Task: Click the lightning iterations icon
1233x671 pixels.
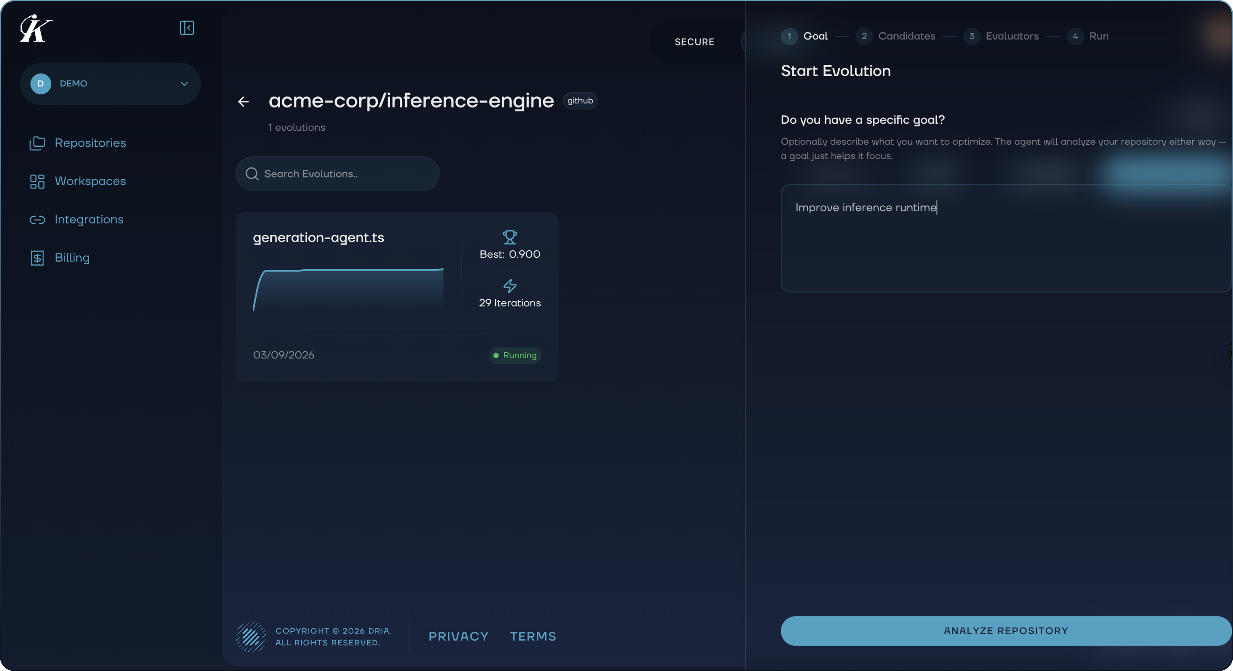Action: pyautogui.click(x=509, y=285)
